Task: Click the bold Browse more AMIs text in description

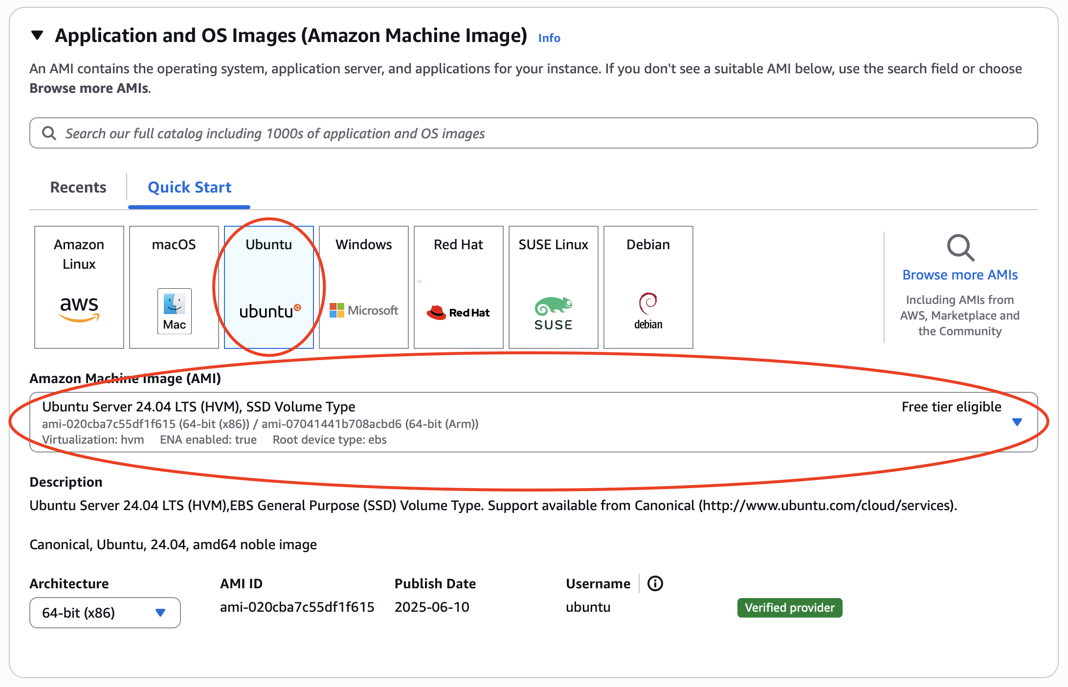Action: (x=89, y=88)
